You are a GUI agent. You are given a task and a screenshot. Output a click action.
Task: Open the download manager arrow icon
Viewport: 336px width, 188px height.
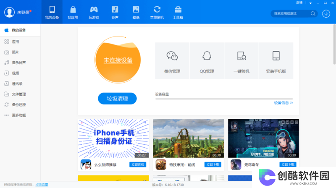(326, 14)
